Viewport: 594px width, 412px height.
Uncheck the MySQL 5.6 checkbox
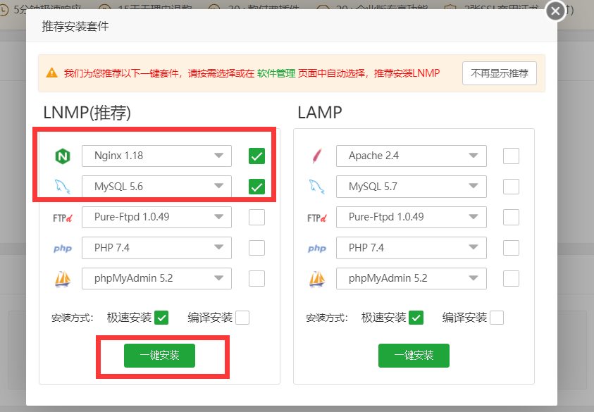click(x=257, y=187)
